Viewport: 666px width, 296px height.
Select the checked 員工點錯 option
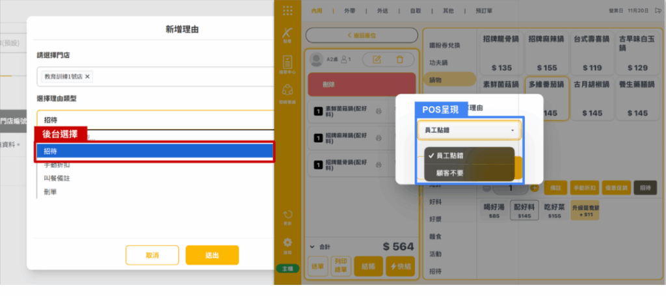pos(468,156)
